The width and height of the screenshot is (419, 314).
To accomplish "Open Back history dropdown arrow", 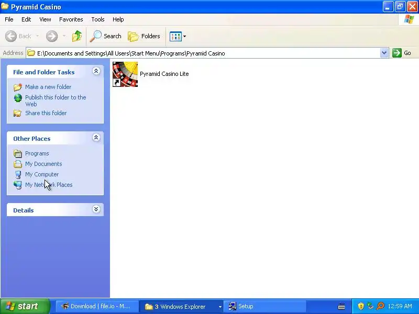I will [37, 36].
